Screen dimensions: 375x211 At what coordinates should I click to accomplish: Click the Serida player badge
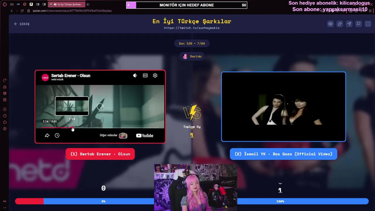tap(192, 56)
